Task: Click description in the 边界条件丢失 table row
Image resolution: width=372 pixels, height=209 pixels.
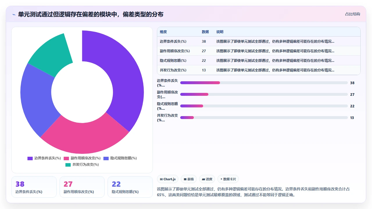Action: [x=275, y=42]
